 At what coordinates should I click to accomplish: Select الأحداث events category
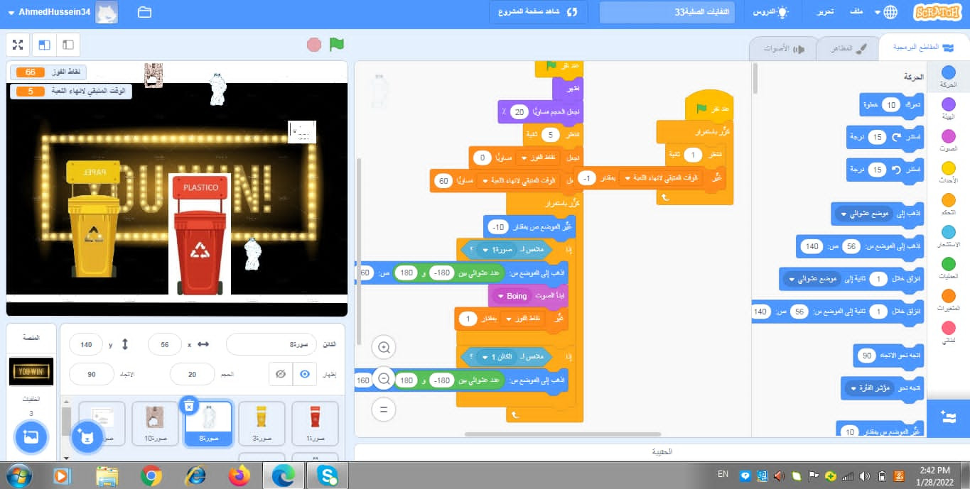tap(948, 172)
